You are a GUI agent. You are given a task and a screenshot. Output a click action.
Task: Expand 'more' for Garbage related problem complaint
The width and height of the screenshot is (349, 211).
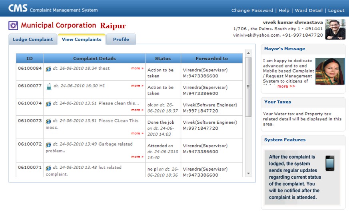click(137, 157)
